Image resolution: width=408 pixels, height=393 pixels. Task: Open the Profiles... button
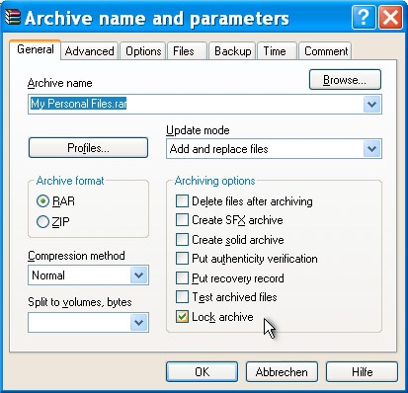coord(88,148)
